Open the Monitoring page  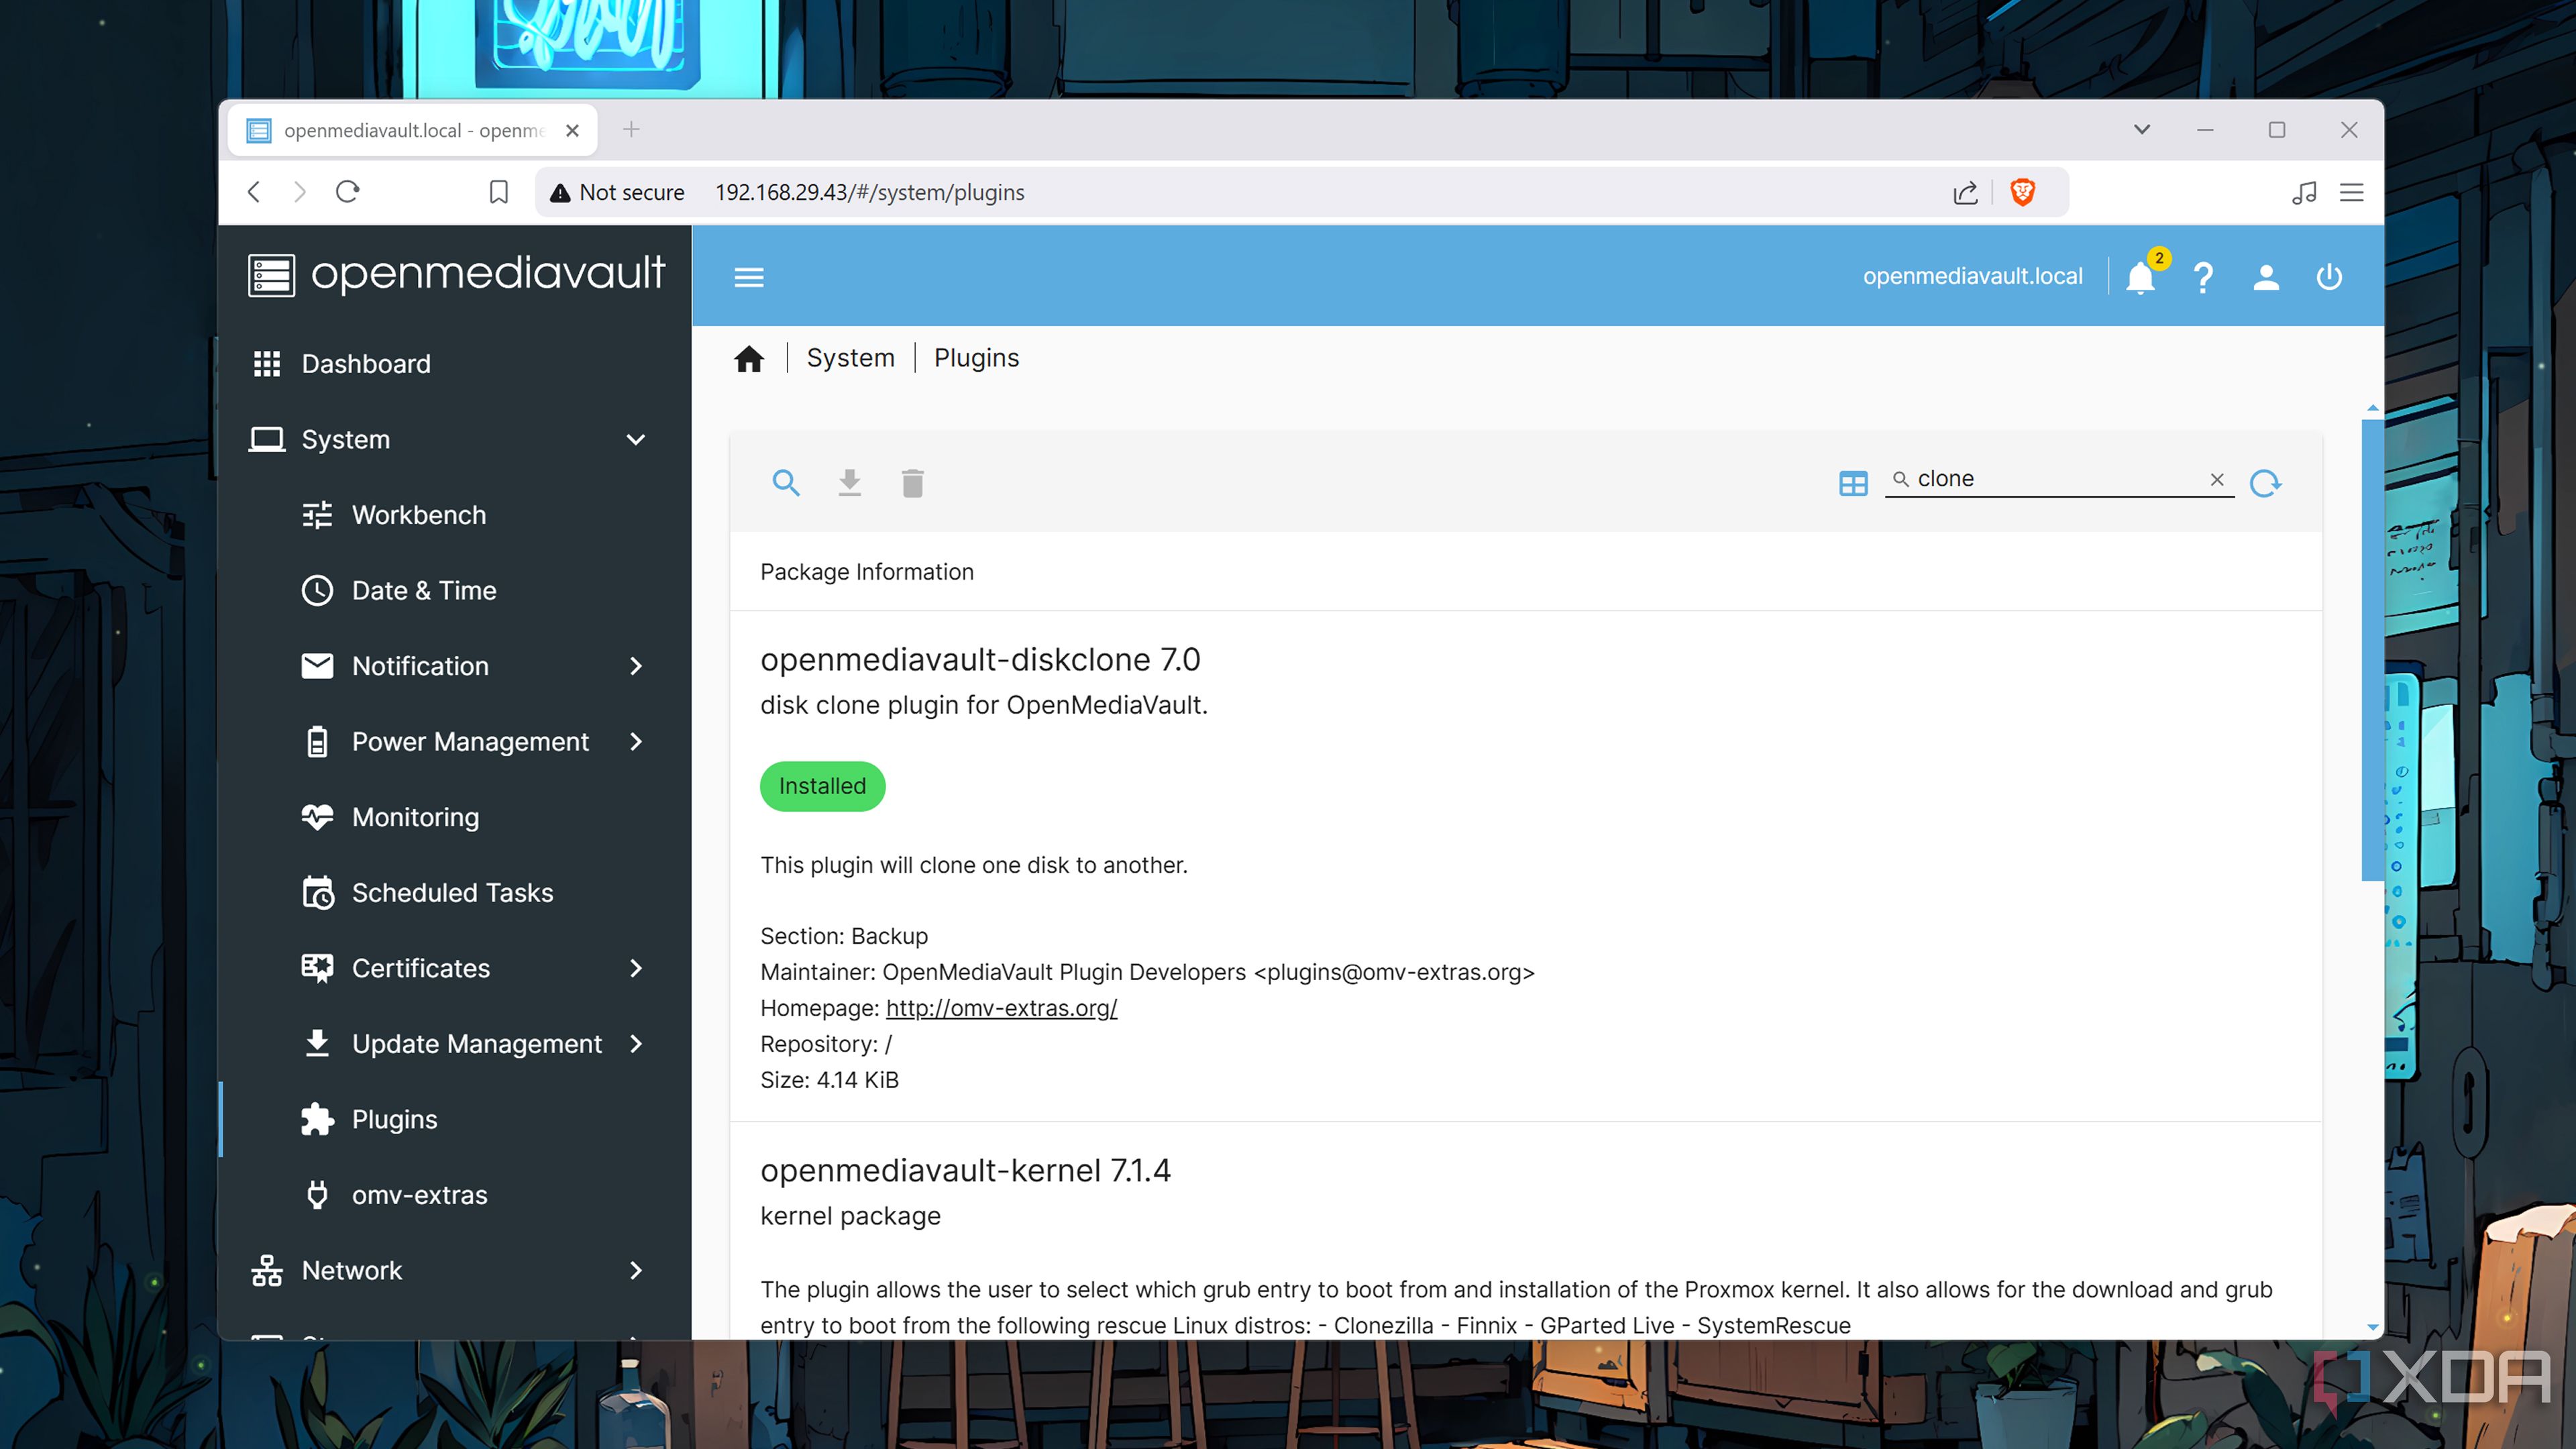pos(455,817)
